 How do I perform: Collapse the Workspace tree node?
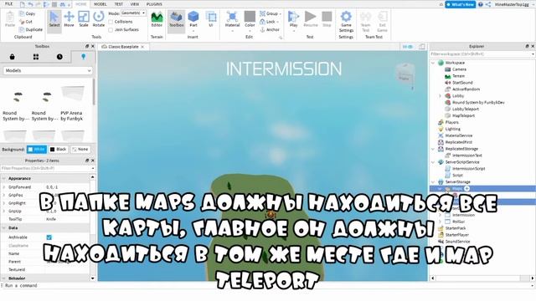tap(433, 63)
